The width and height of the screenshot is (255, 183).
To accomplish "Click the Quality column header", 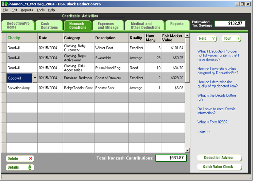I will click(x=137, y=38).
